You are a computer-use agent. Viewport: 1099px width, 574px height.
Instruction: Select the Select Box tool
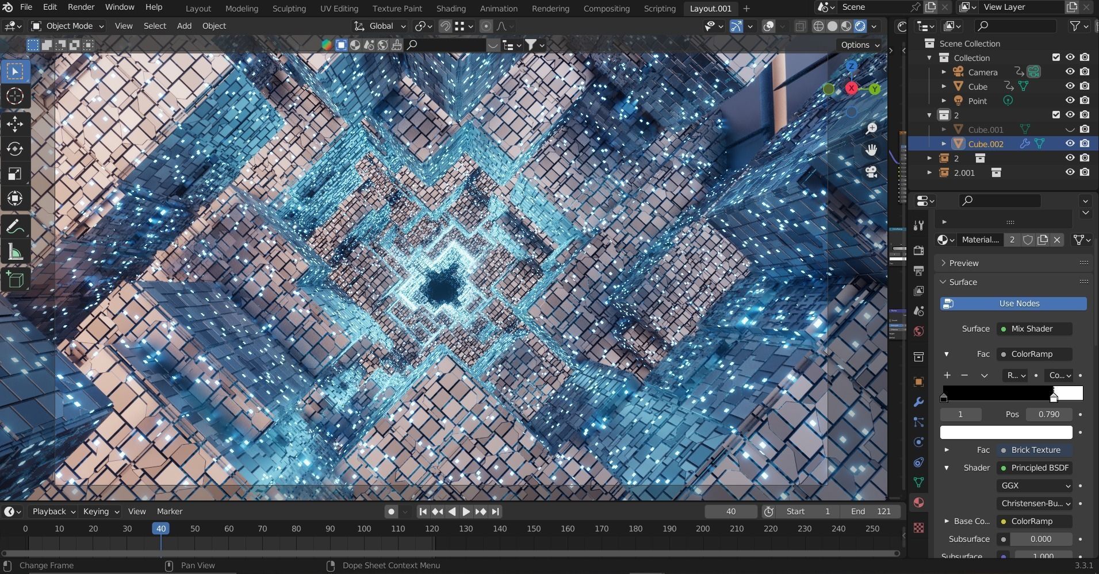click(15, 71)
